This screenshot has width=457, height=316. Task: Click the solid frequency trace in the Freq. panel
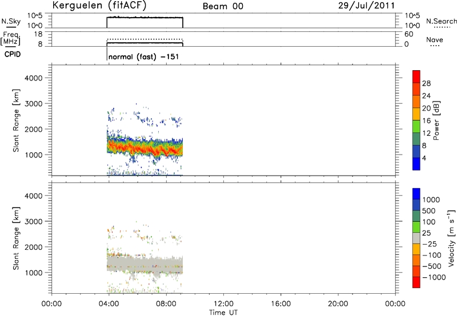145,43
